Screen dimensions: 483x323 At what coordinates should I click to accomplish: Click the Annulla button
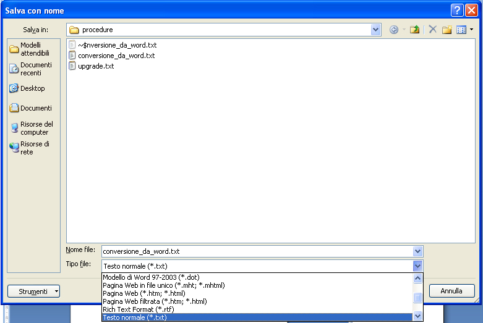coord(451,291)
